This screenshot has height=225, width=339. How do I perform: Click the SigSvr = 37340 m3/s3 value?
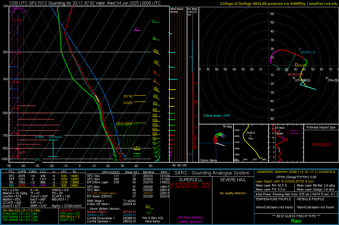pos(67,206)
